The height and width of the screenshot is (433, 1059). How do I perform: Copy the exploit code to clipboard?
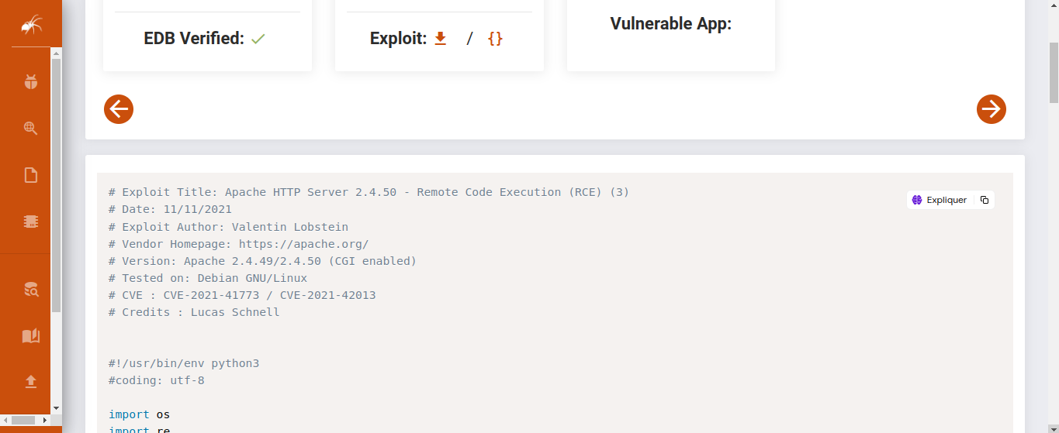click(x=985, y=200)
